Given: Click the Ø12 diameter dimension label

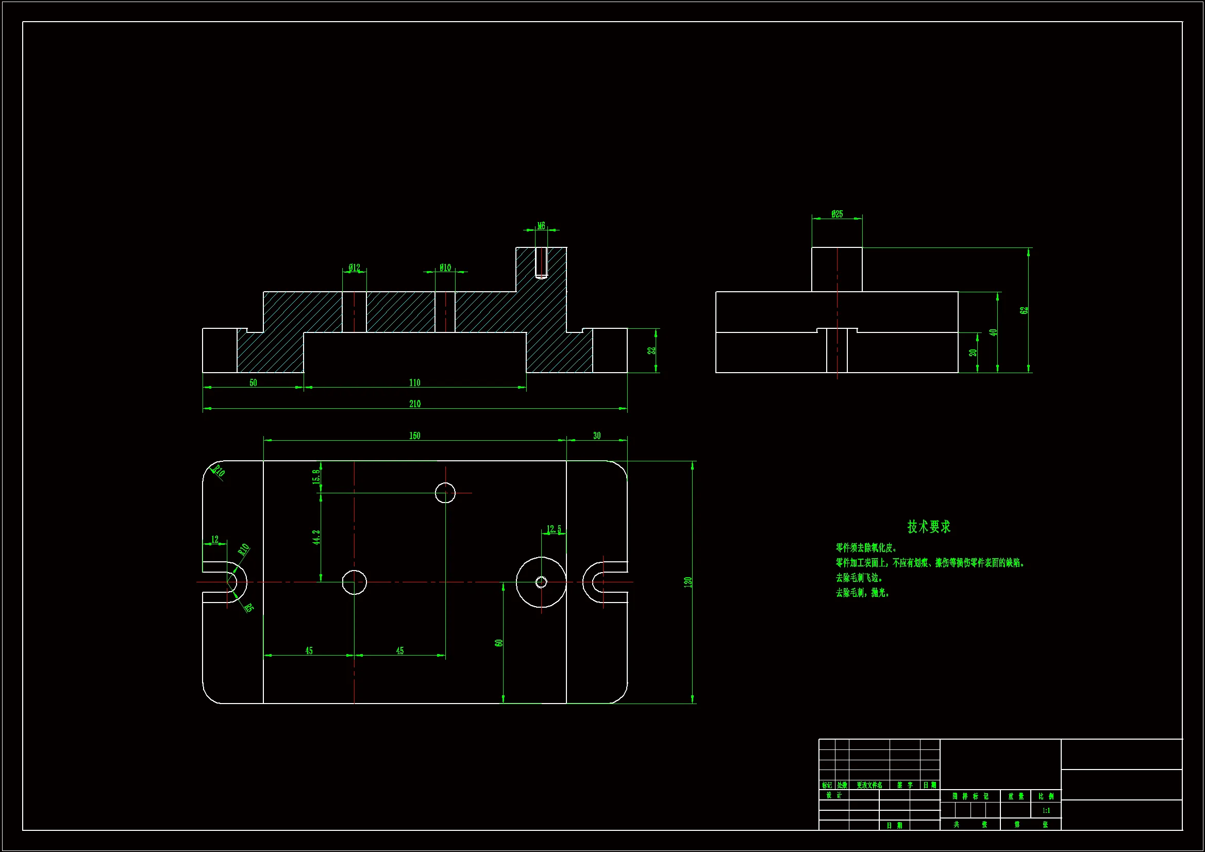Looking at the screenshot, I should pos(354,268).
